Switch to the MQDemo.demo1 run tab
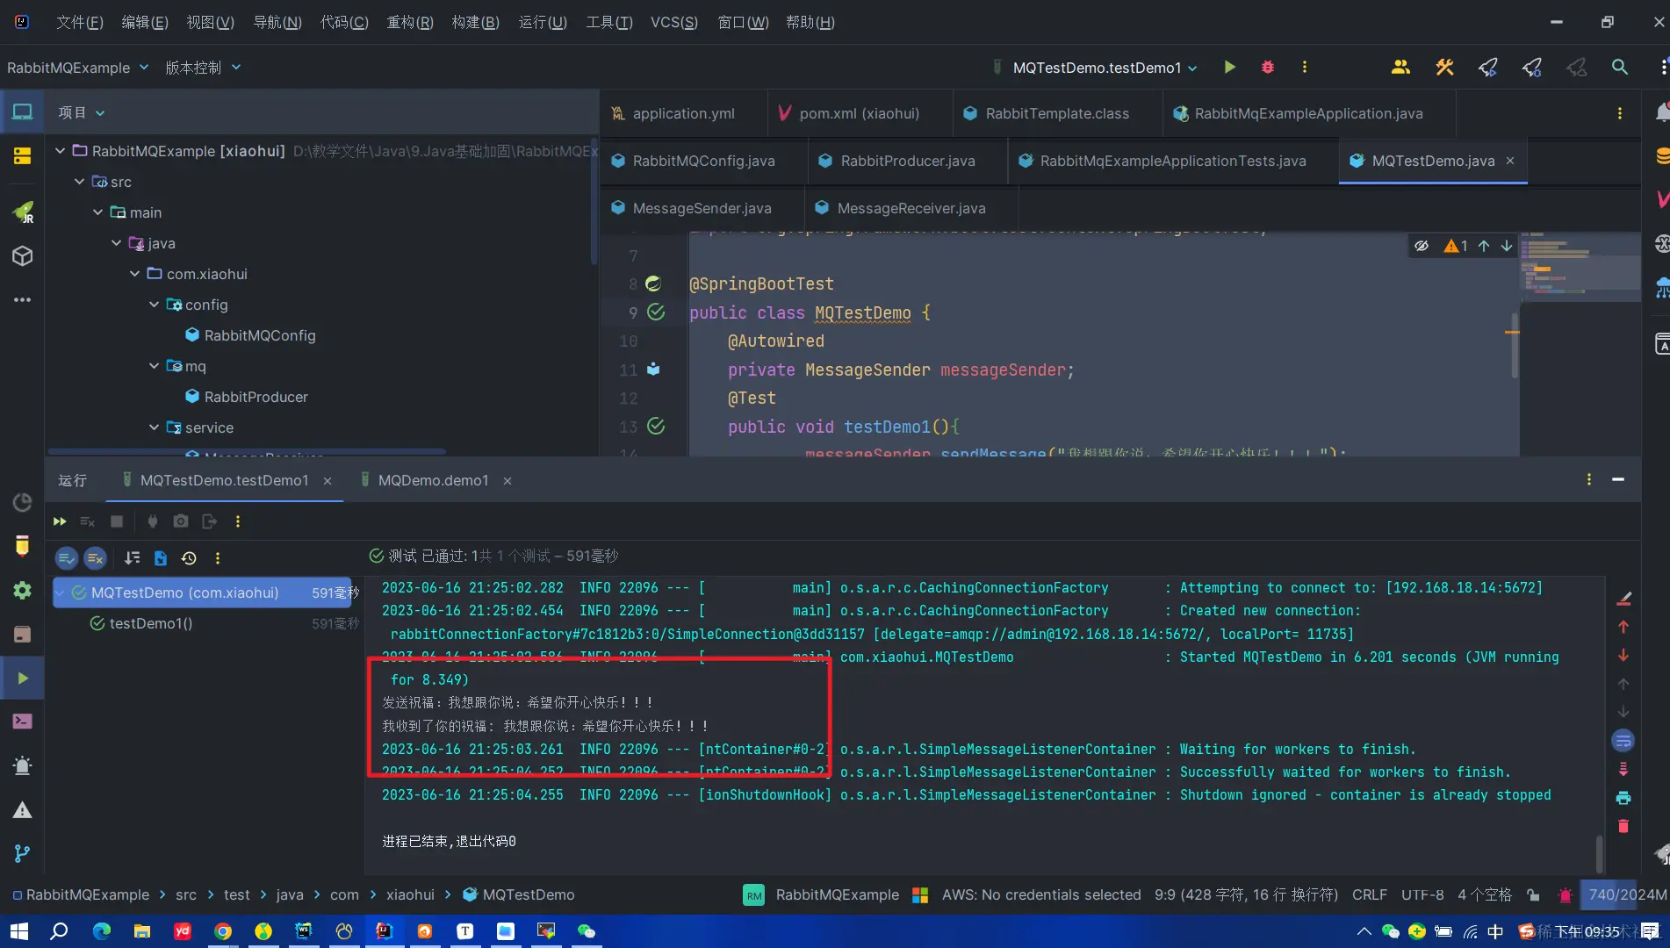1670x948 pixels. pos(433,480)
